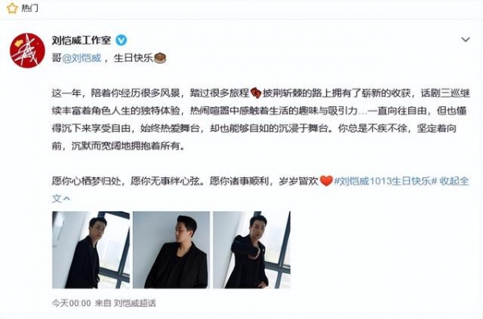Open the @刘恺威 mention link
483x319 pixels.
(x=81, y=58)
